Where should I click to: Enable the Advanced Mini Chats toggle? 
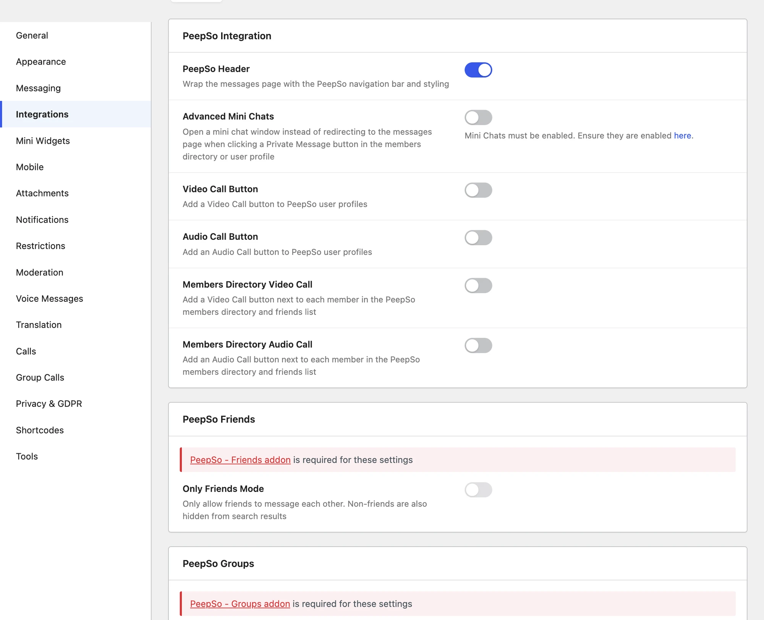(x=478, y=117)
